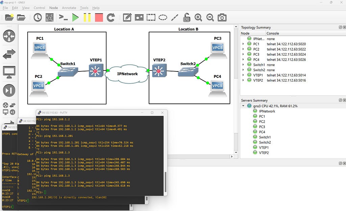Image resolution: width=346 pixels, height=211 pixels.
Task: Click the zoom in magnifier icon
Action: 198,18
